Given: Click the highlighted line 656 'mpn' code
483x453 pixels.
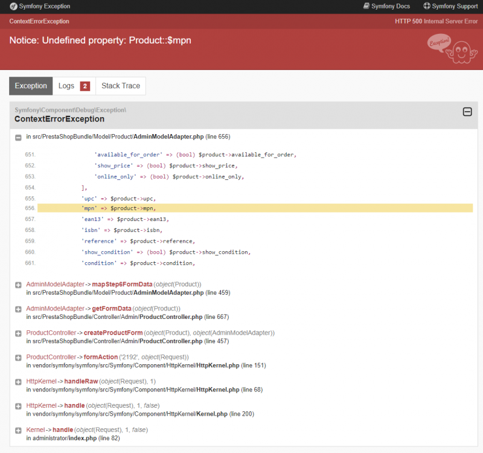Looking at the screenshot, I should pyautogui.click(x=255, y=208).
